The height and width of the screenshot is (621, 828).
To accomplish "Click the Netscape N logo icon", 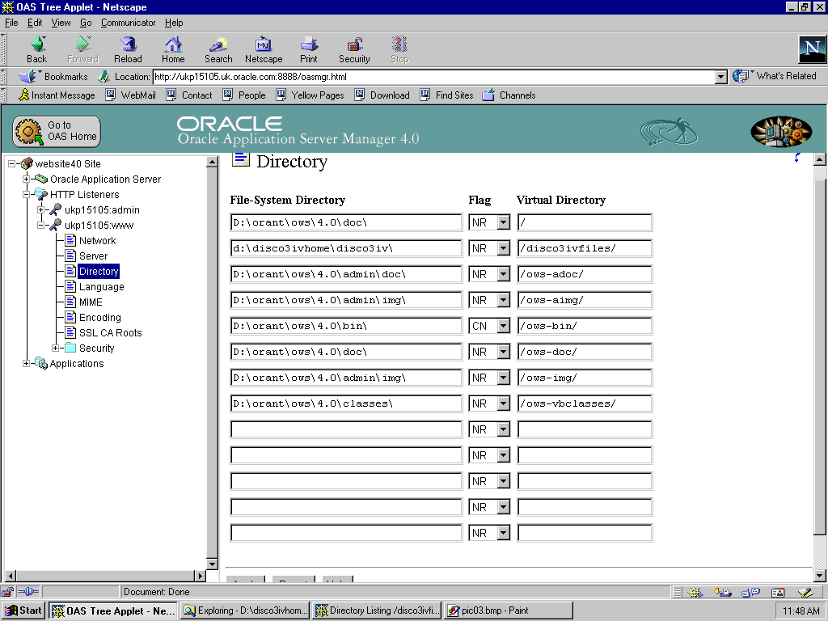I will click(812, 49).
